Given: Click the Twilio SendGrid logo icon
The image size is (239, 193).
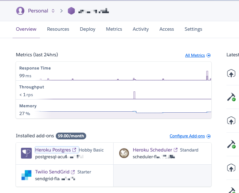Looking at the screenshot, I should 26,175.
